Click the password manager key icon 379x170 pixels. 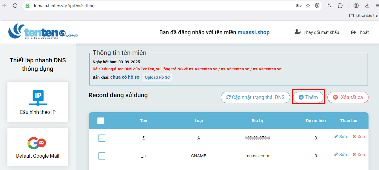point(299,6)
